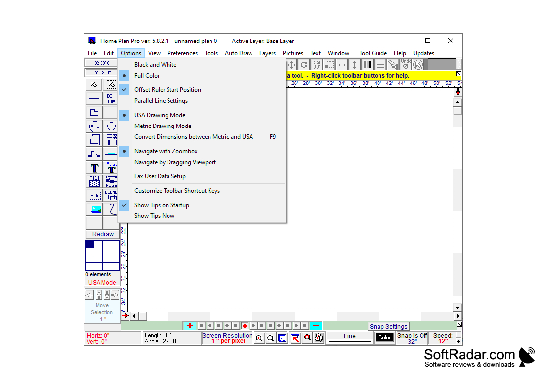The width and height of the screenshot is (547, 380).
Task: Pick the freehand curve tool
Action: [x=111, y=210]
